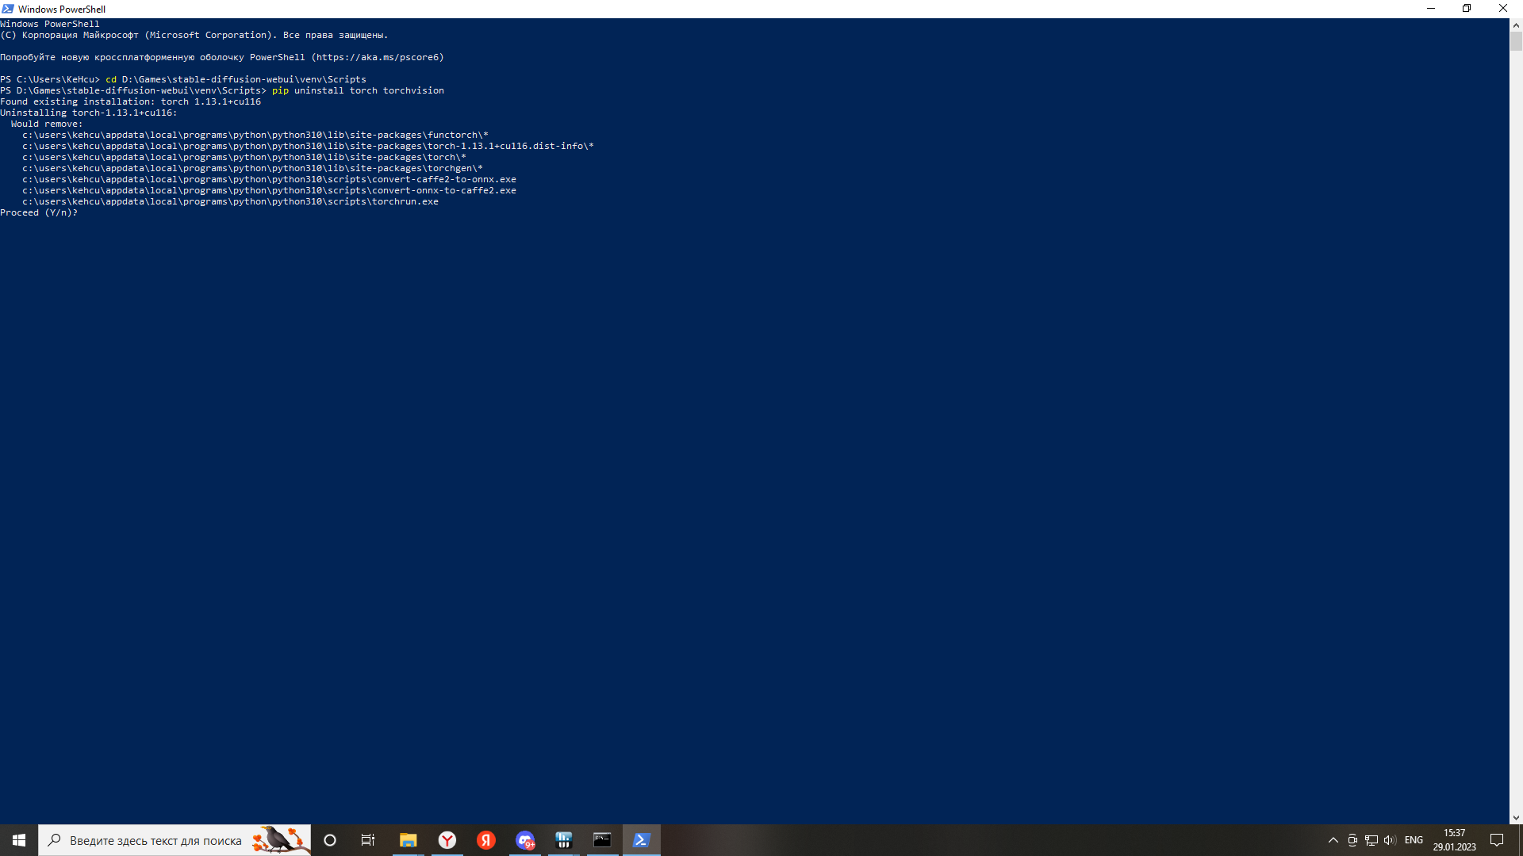The image size is (1523, 856).
Task: Click the PowerShell title bar system menu icon
Action: pyautogui.click(x=8, y=9)
